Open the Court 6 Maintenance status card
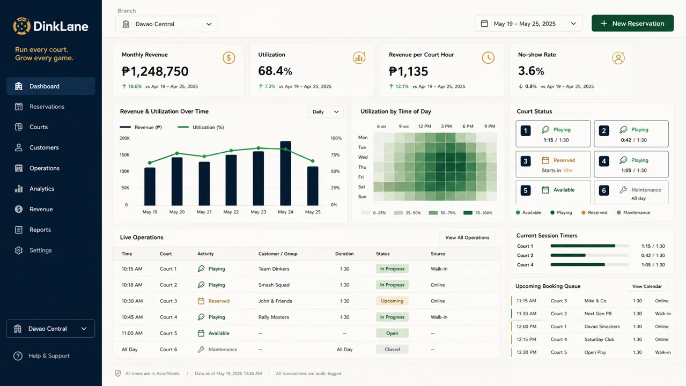 pos(631,192)
